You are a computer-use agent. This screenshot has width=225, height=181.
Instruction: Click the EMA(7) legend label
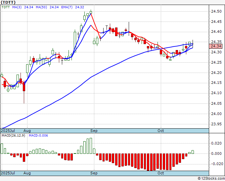[67, 7]
